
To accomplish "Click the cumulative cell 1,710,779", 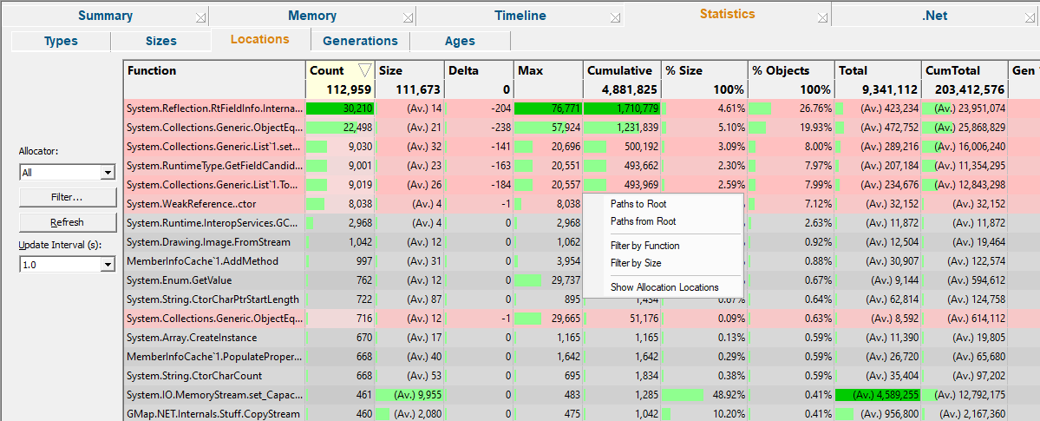I will (621, 108).
